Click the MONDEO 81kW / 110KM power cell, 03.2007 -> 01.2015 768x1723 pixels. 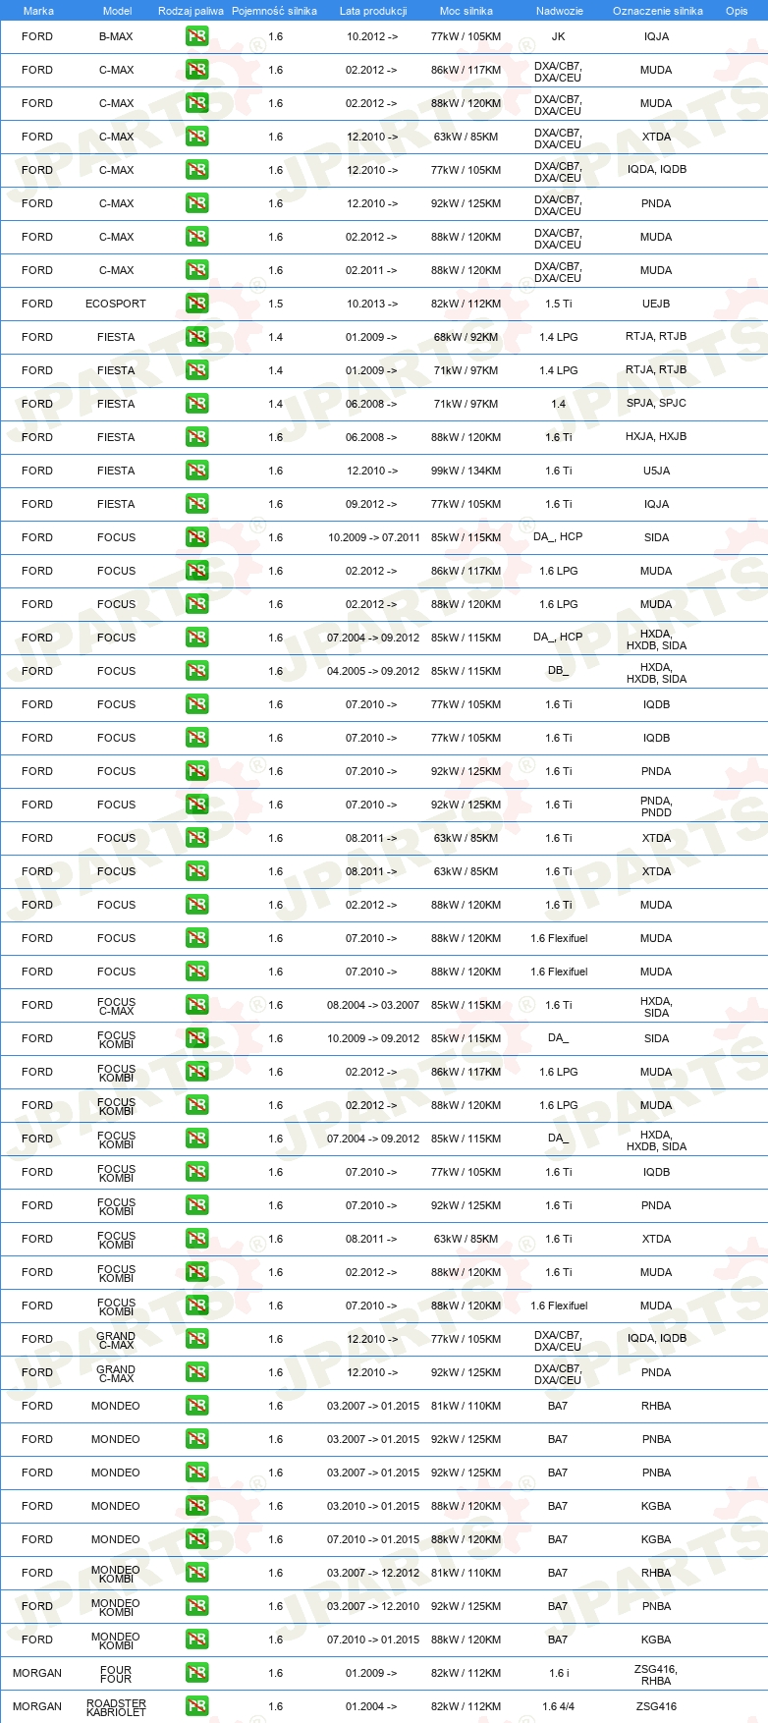click(466, 1407)
